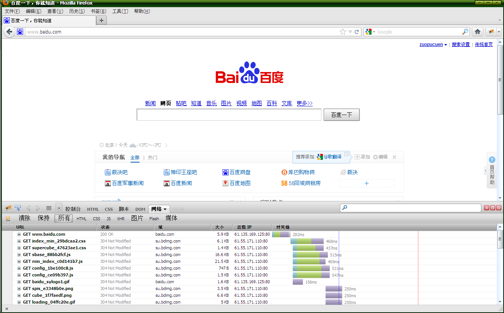Open the URL history dropdown arrow
Screen dimensions: 504x313
tap(350, 32)
